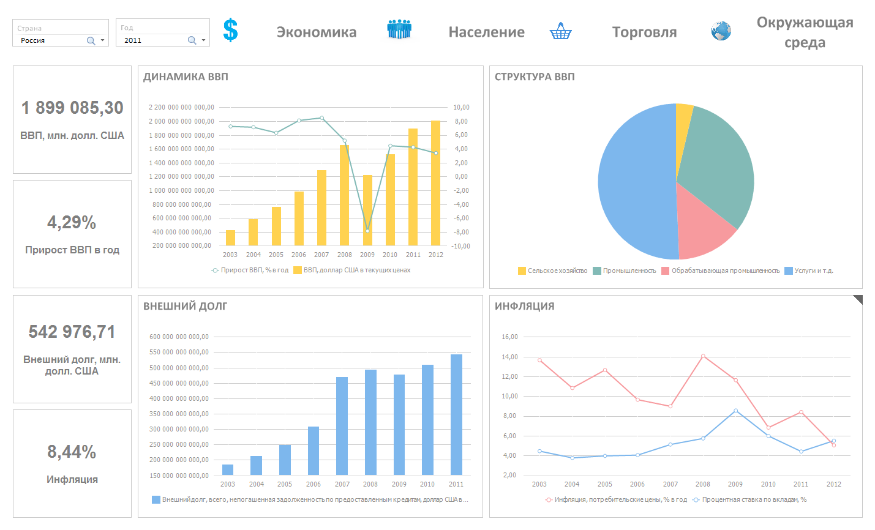The image size is (875, 530).
Task: Open the Страна dropdown arrow
Action: [x=102, y=40]
